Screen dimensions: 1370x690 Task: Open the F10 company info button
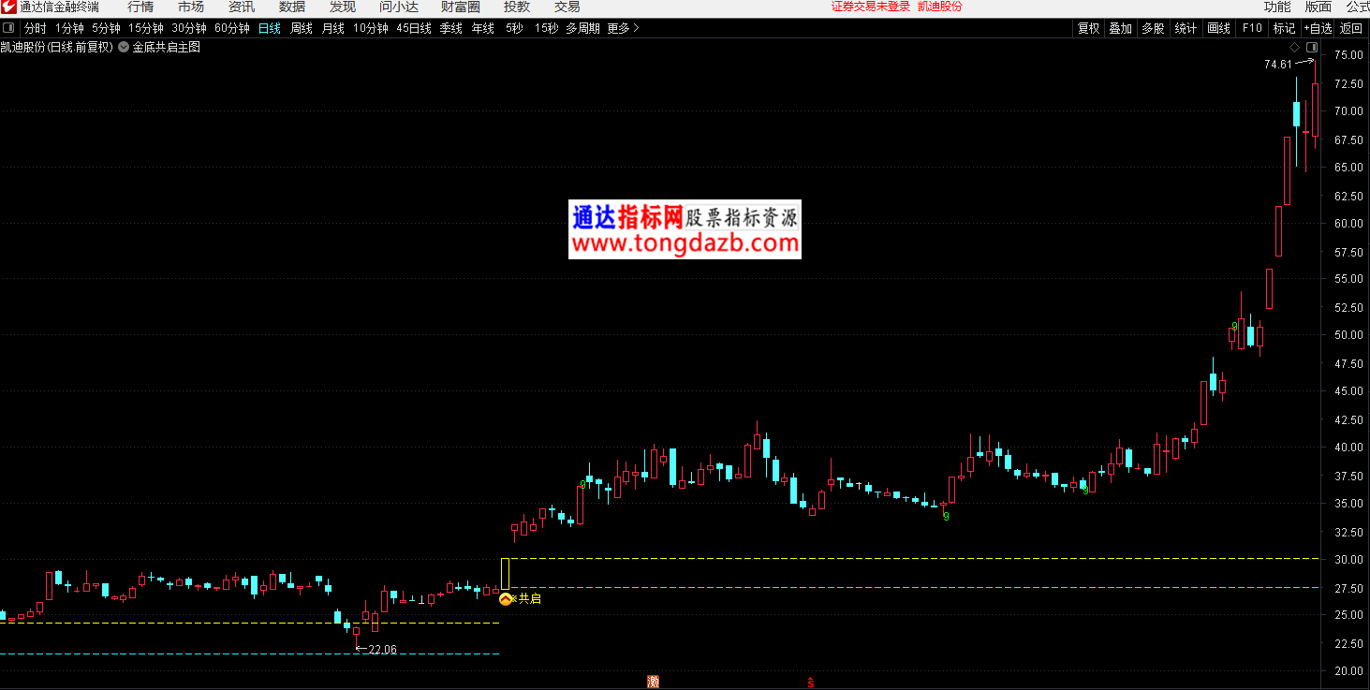point(1252,28)
